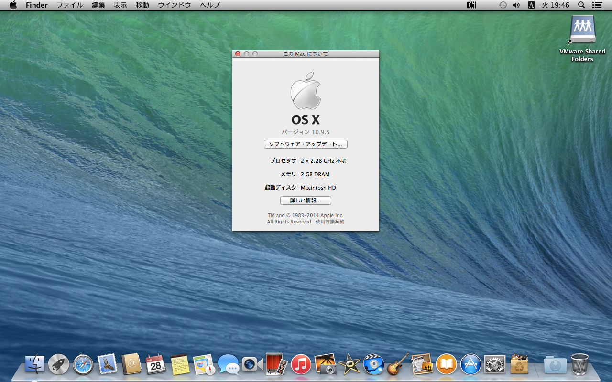This screenshot has width=612, height=382.
Task: Launch GarageBand guitar icon
Action: point(398,365)
